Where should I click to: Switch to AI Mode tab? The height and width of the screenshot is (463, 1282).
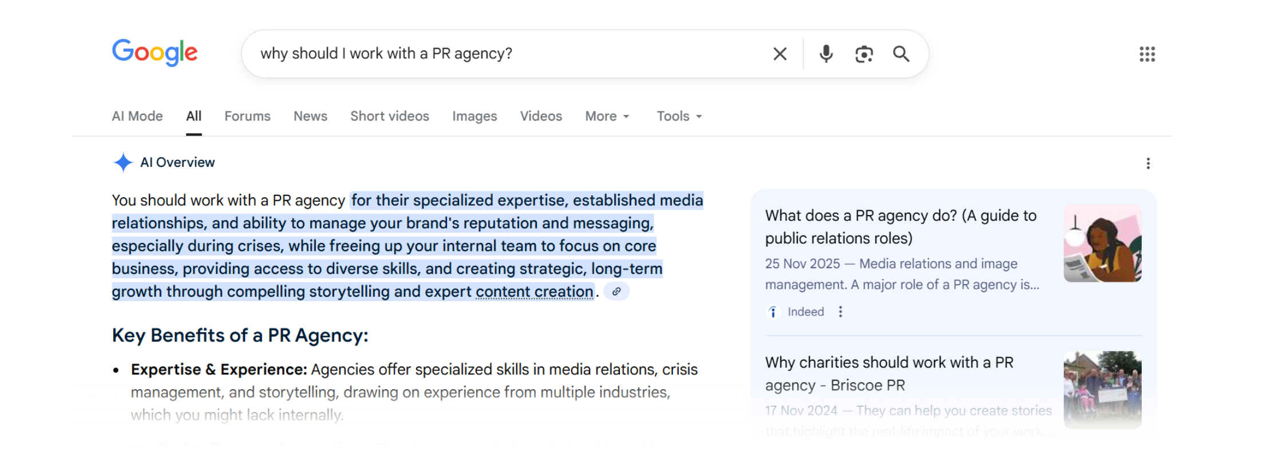(x=137, y=116)
